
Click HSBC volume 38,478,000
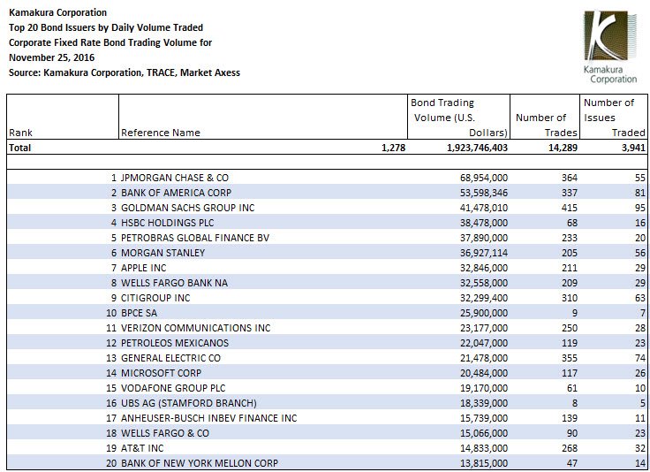point(484,223)
